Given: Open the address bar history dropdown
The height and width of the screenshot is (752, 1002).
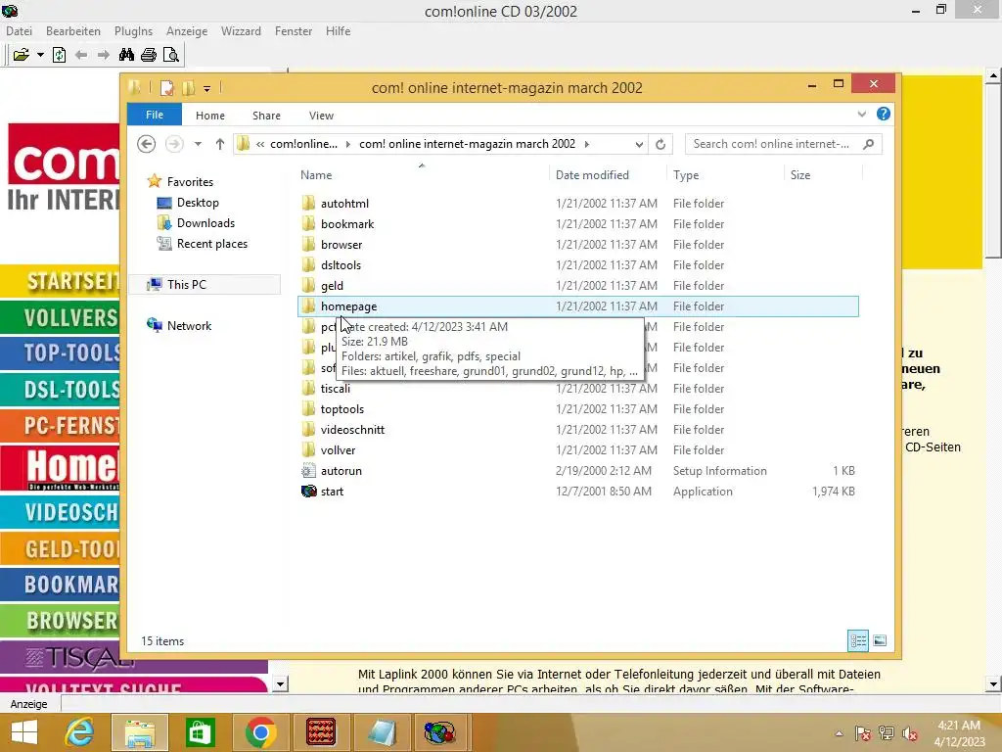Looking at the screenshot, I should pyautogui.click(x=639, y=145).
